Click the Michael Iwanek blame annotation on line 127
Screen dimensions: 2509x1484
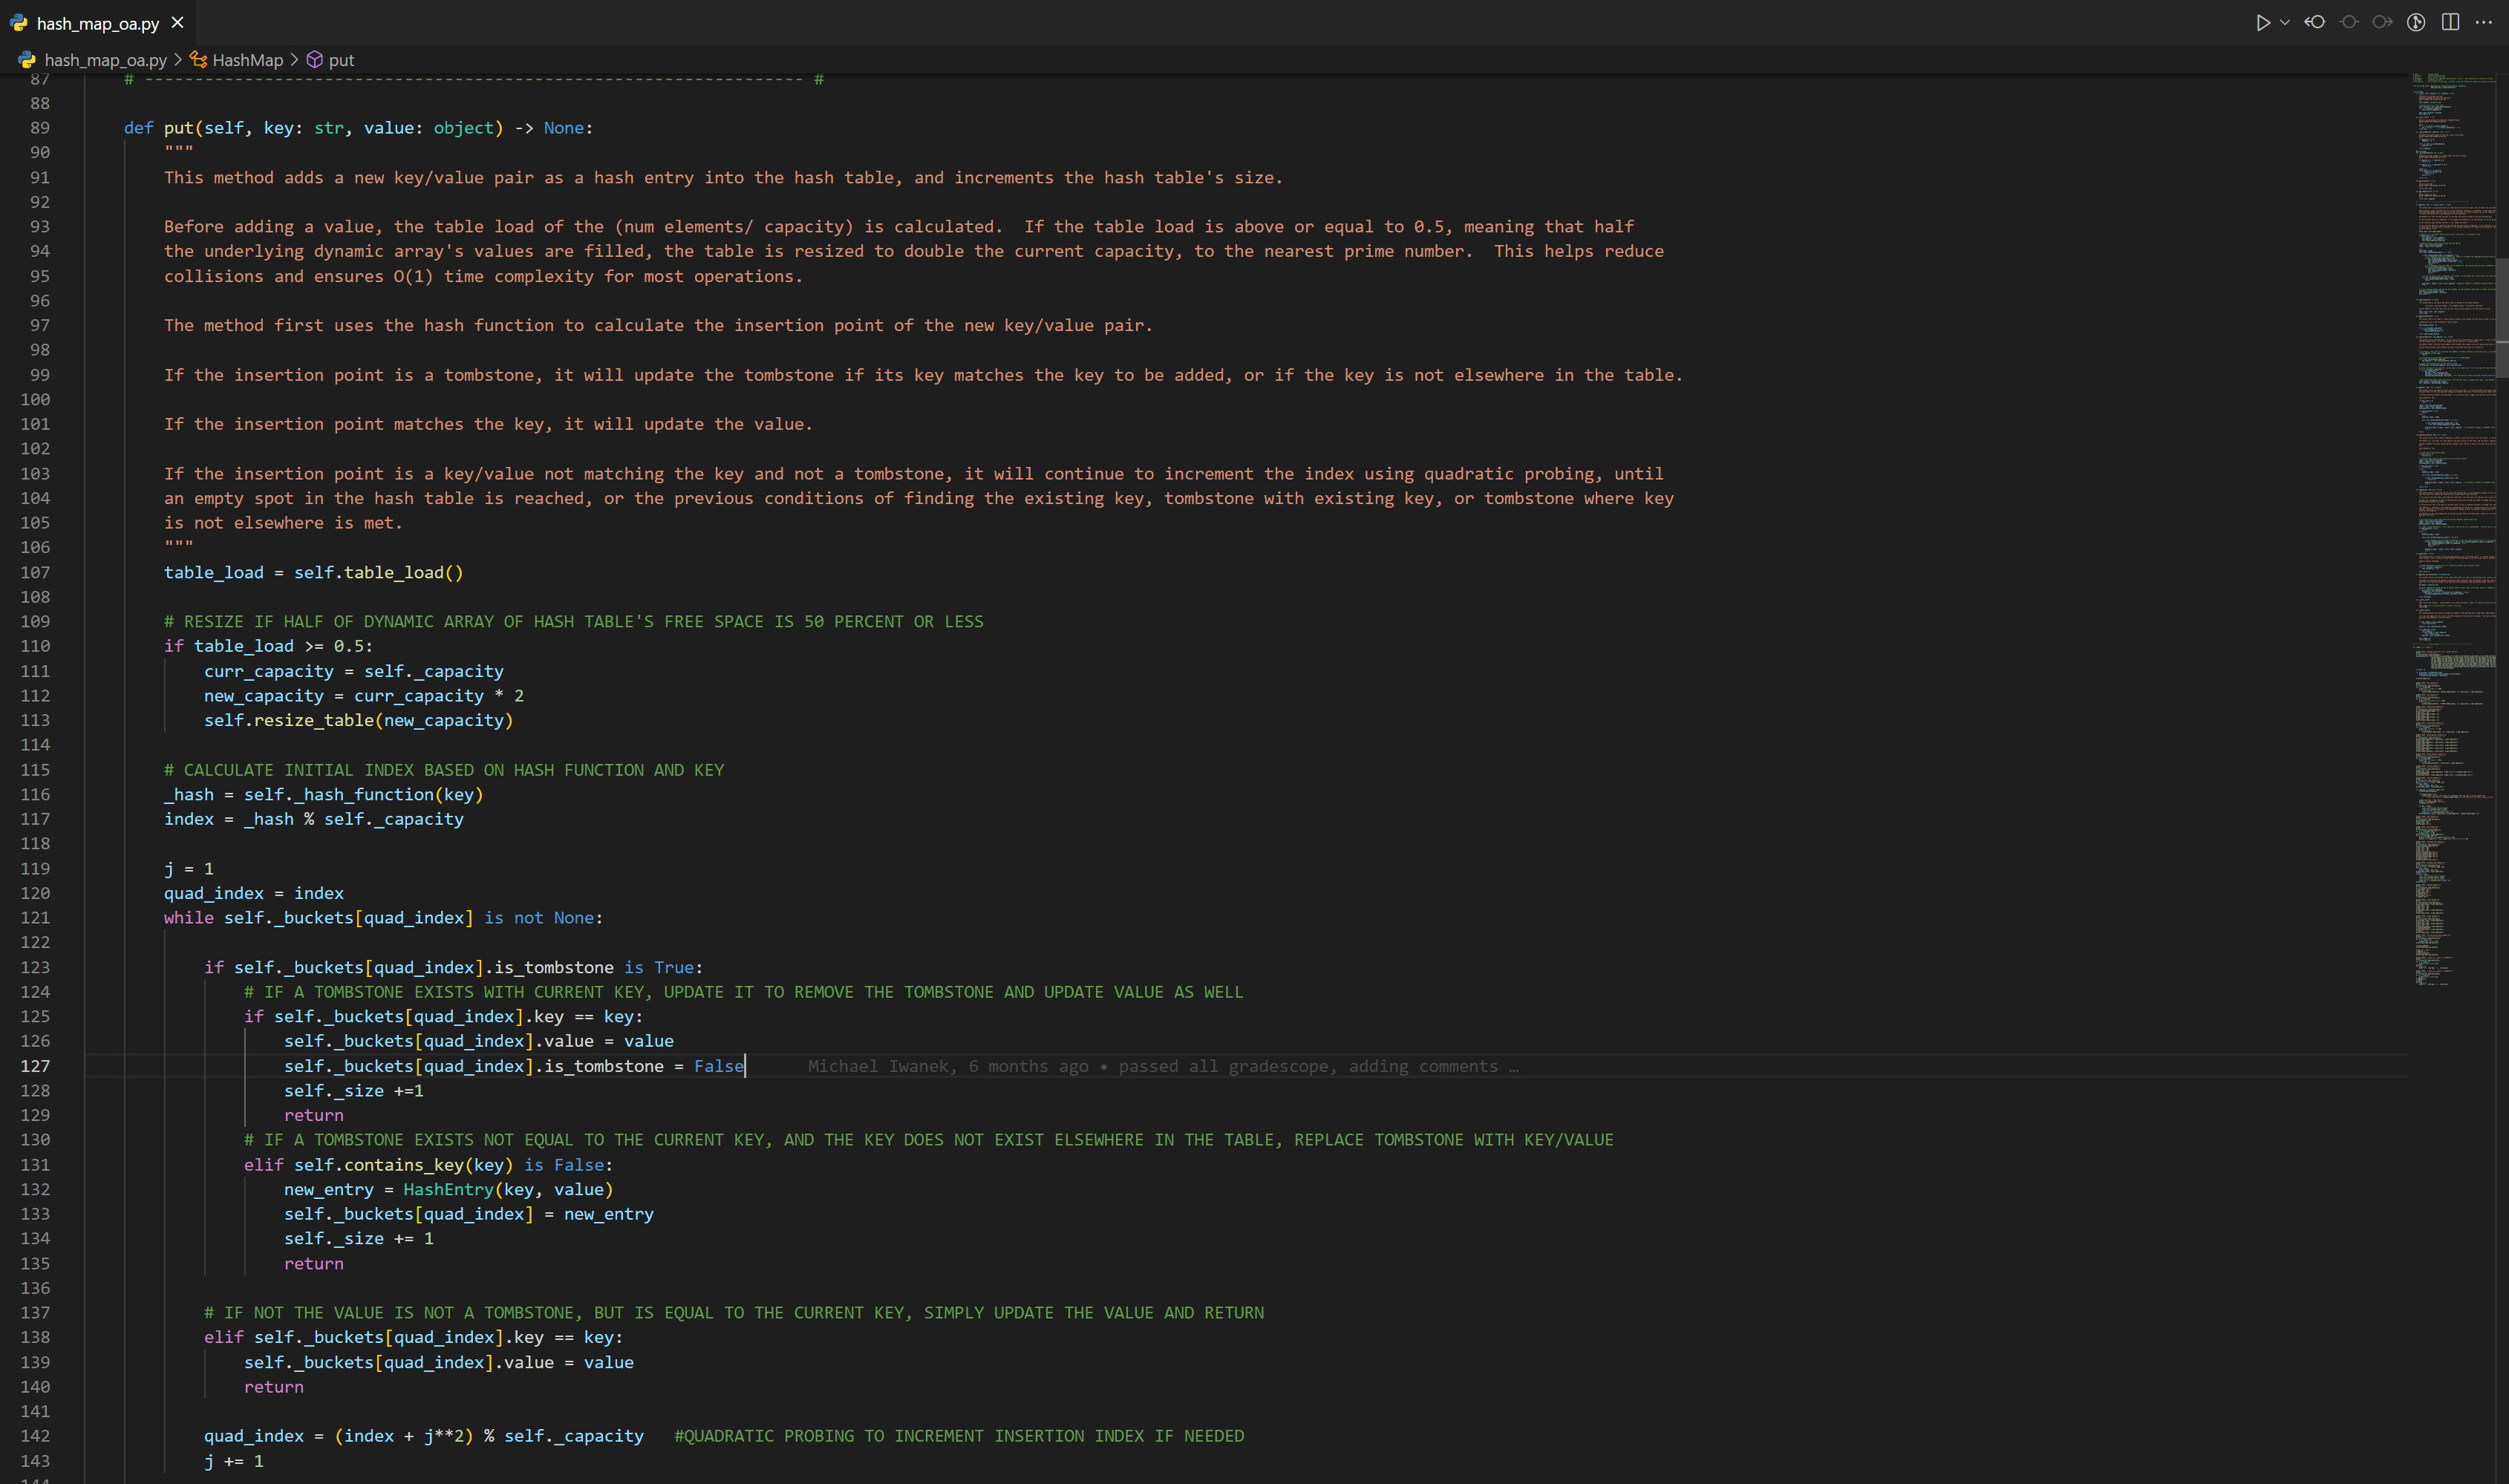click(1163, 1066)
